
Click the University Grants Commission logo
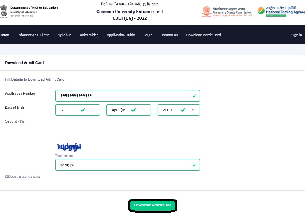[x=226, y=12]
